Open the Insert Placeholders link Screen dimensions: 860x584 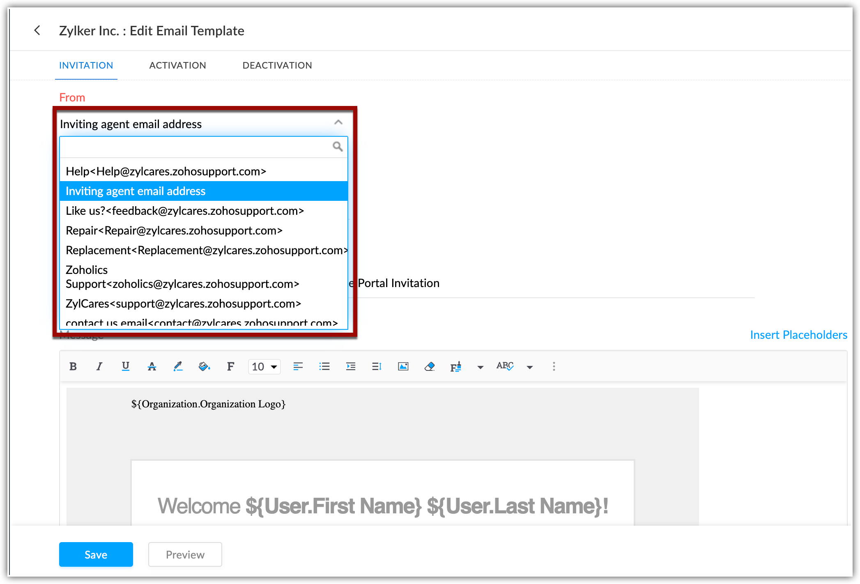tap(798, 335)
